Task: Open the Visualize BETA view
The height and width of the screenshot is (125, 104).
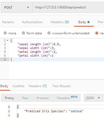Action: coord(67,98)
